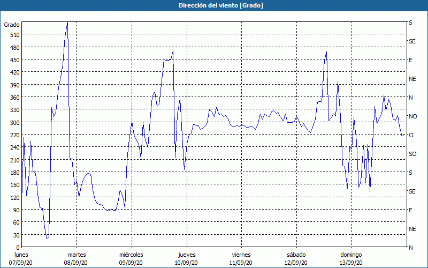Screen dimensions: 428x268
Task: Select the "SO" compass direction label
Action: [x=412, y=154]
